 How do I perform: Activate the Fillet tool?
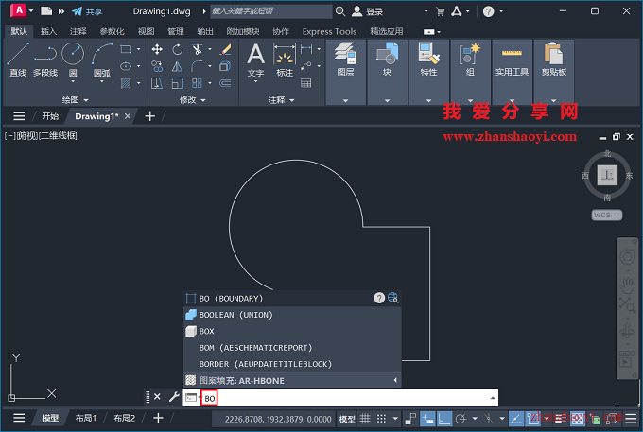[x=198, y=66]
